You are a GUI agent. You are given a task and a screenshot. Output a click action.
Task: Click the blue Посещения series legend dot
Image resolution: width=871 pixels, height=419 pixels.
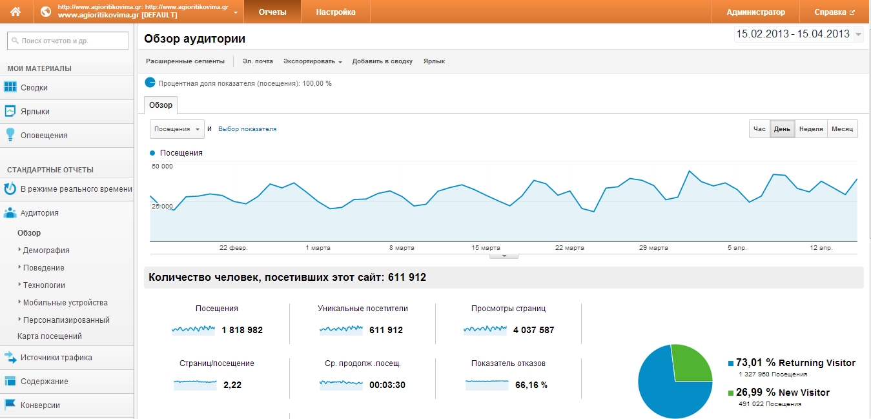click(152, 153)
